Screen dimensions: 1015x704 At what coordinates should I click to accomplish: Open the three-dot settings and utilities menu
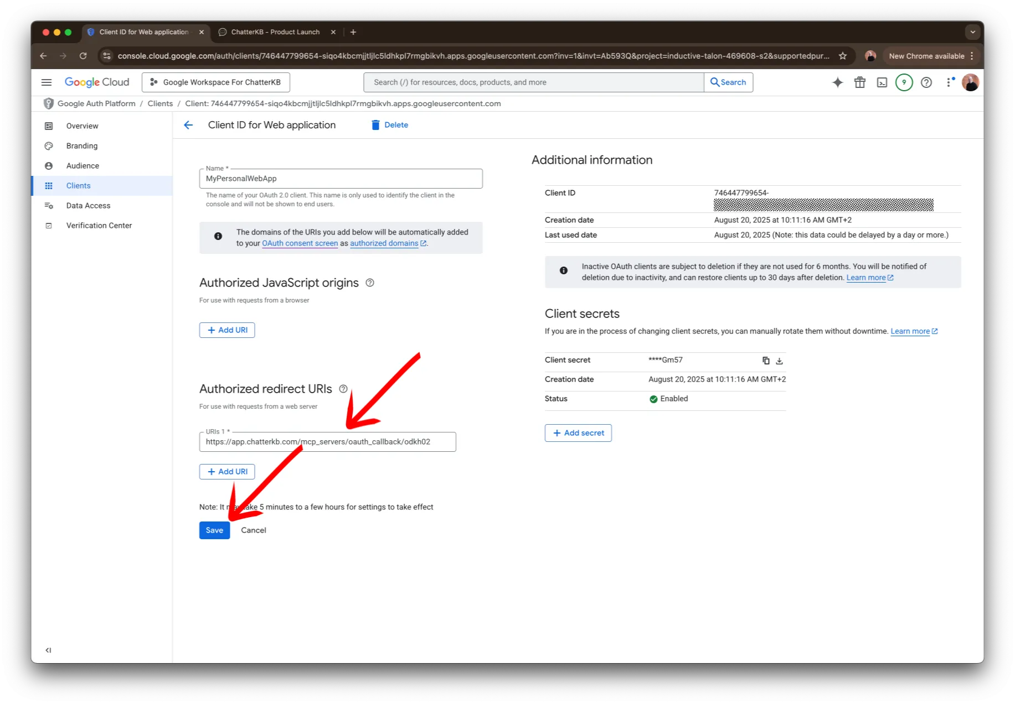(x=949, y=82)
